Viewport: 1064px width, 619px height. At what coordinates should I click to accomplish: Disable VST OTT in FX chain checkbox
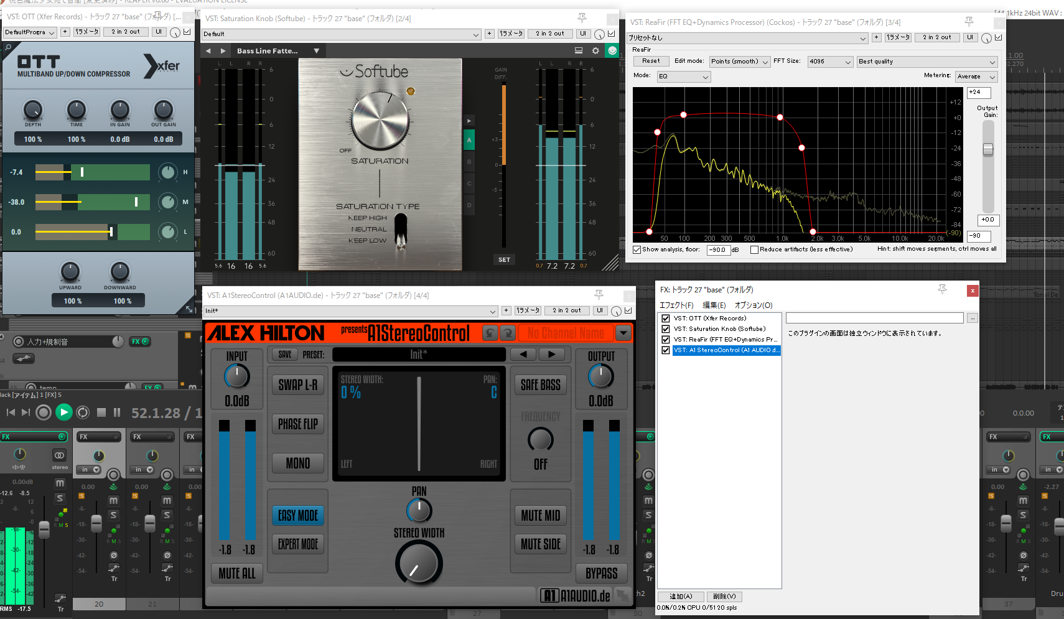click(666, 319)
